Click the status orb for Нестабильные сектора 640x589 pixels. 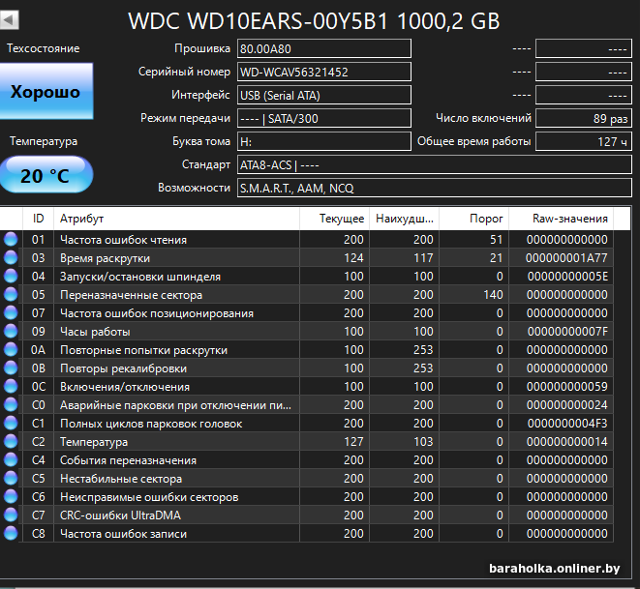click(11, 479)
